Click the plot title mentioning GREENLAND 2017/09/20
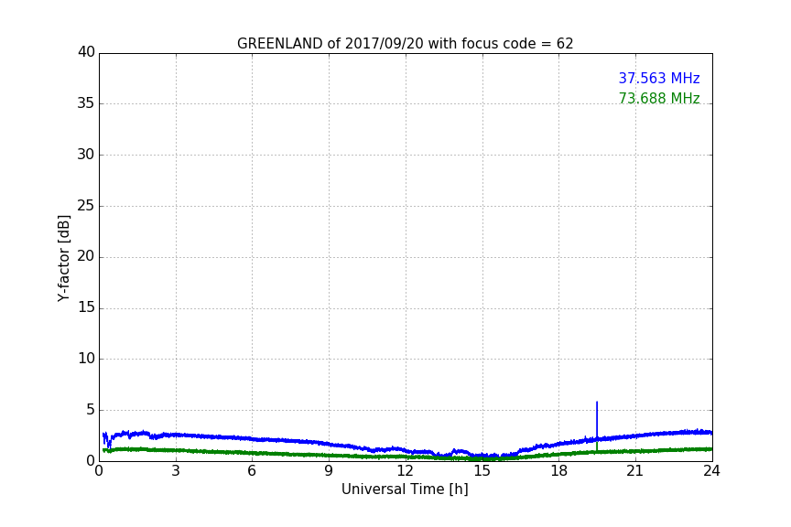 click(x=405, y=44)
